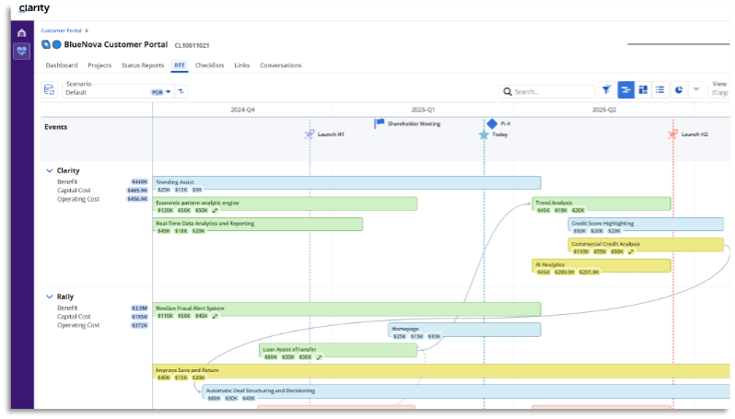The width and height of the screenshot is (735, 419).
Task: Click the 2025-Q1 timeline header
Action: coord(423,110)
